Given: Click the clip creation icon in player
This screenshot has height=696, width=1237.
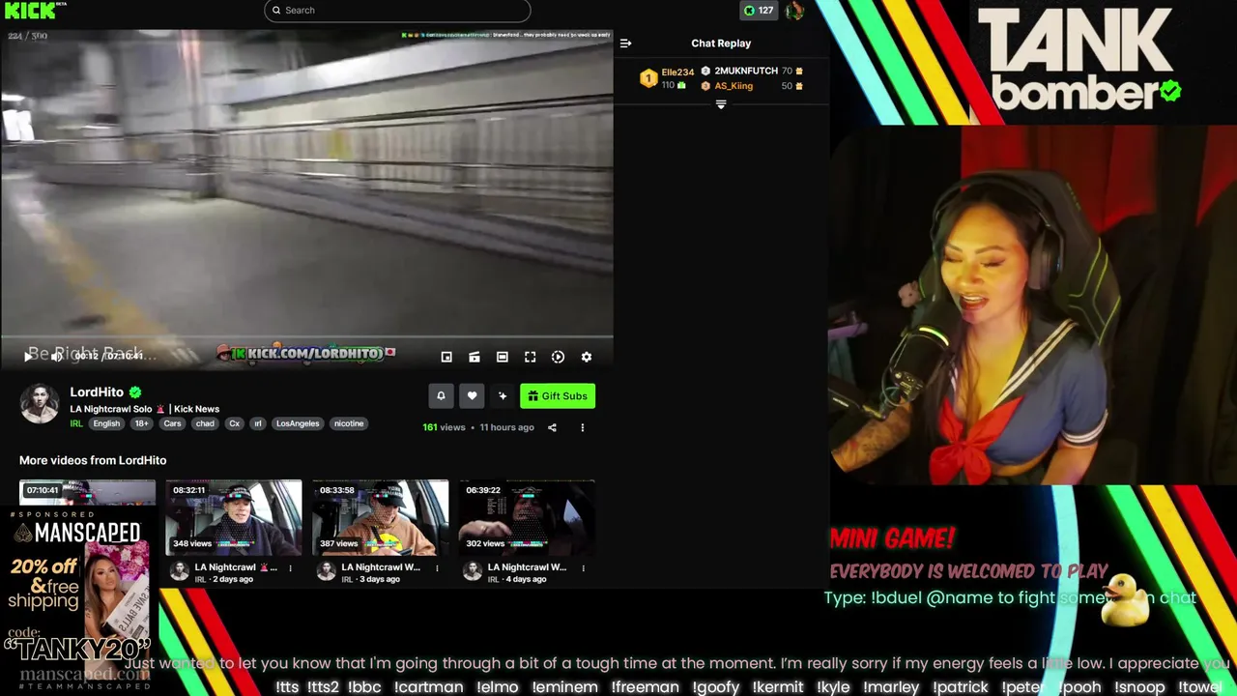Looking at the screenshot, I should [x=475, y=357].
